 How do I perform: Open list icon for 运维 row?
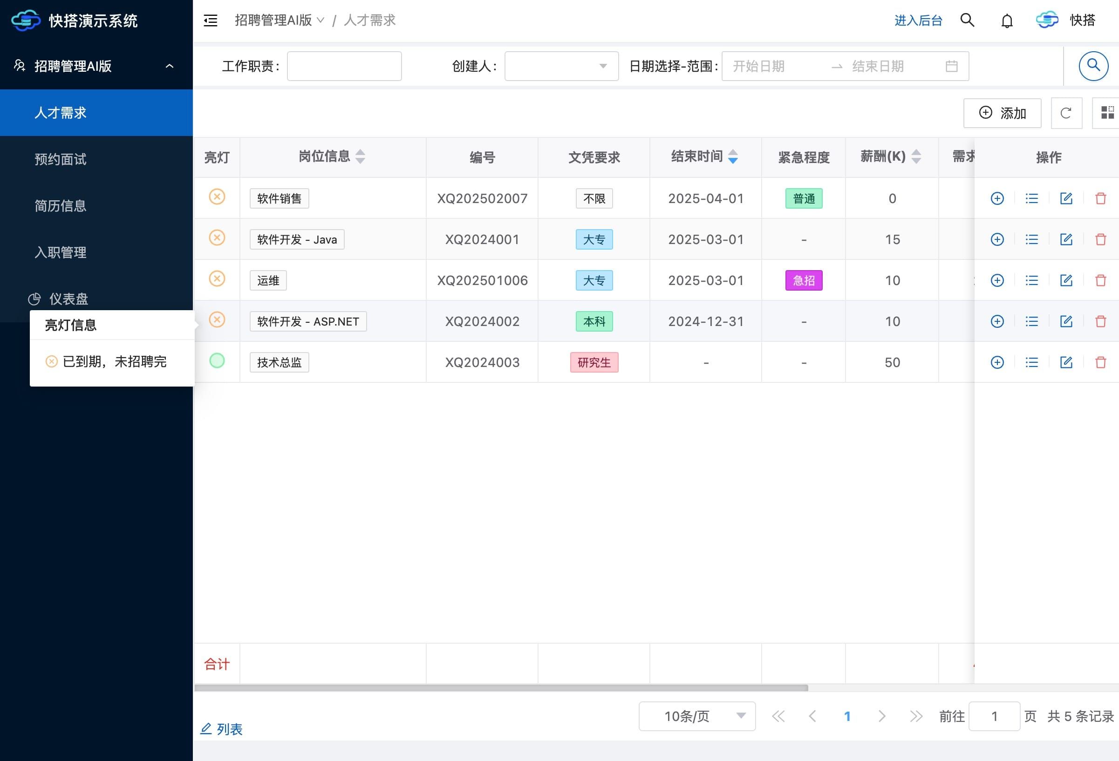1031,280
